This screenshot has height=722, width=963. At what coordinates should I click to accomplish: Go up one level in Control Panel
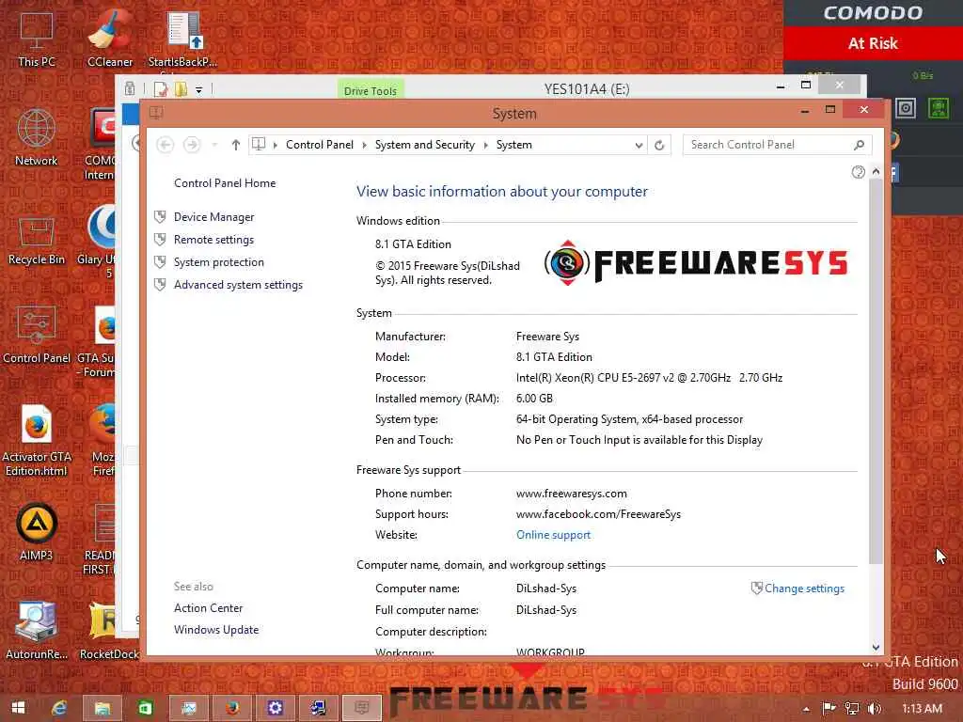click(x=236, y=145)
